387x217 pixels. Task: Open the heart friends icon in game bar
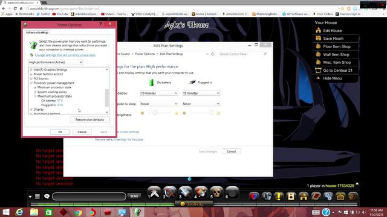point(254,197)
